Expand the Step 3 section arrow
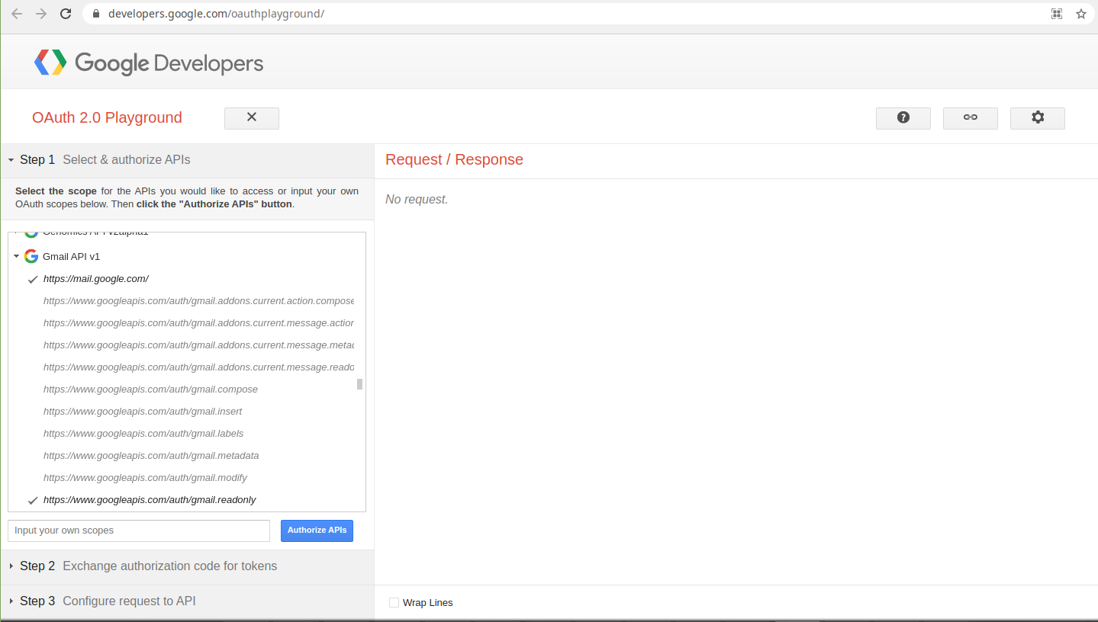Viewport: 1098px width, 622px height. coord(11,601)
